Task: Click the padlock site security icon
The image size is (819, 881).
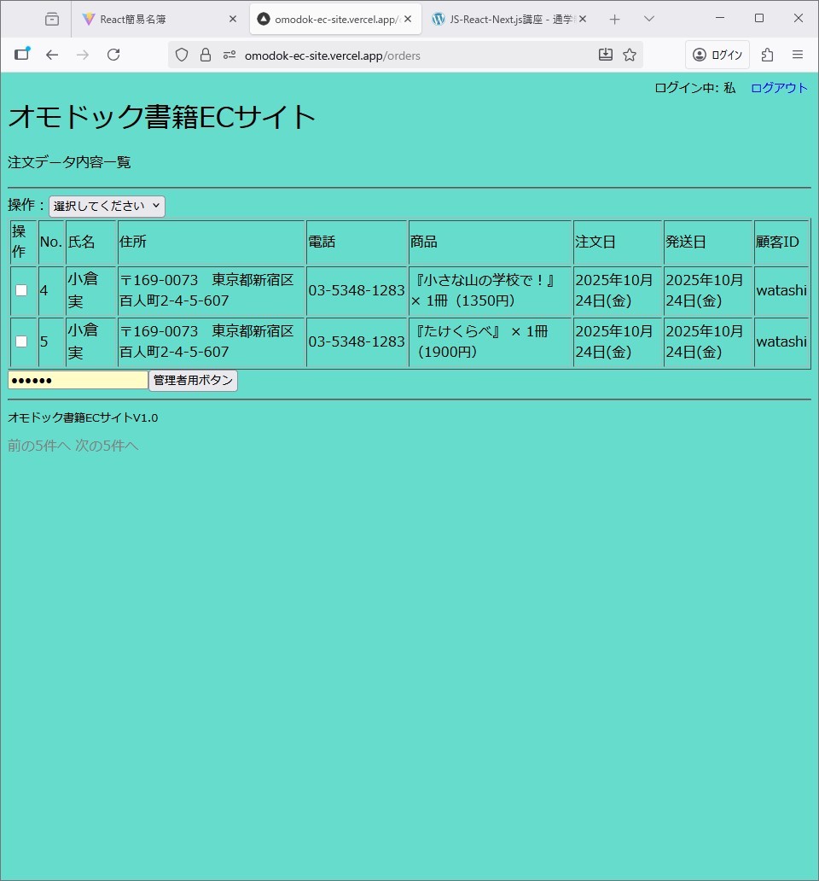Action: pyautogui.click(x=206, y=55)
